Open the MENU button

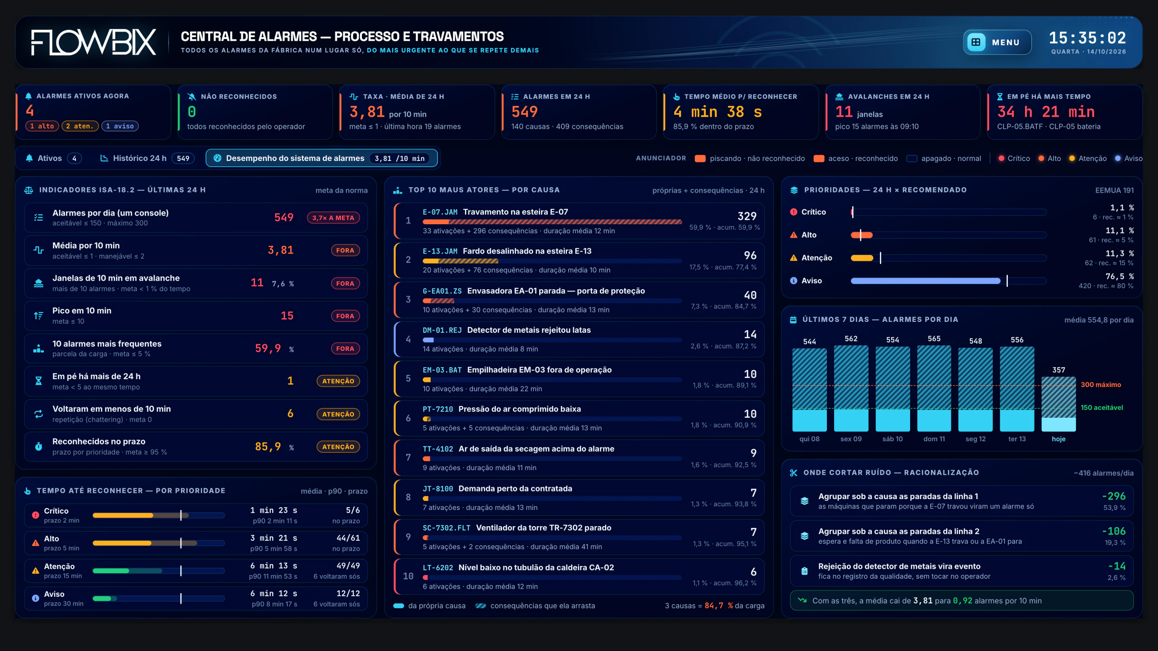[997, 42]
